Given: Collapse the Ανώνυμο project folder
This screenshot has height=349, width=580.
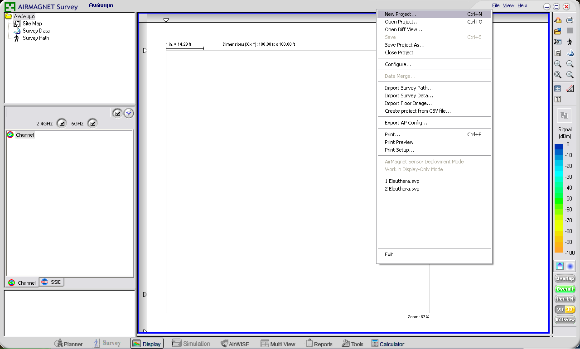Looking at the screenshot, I should (x=8, y=16).
